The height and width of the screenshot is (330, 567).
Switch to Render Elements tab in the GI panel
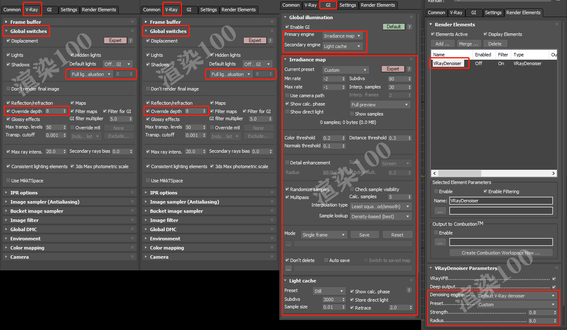[378, 5]
